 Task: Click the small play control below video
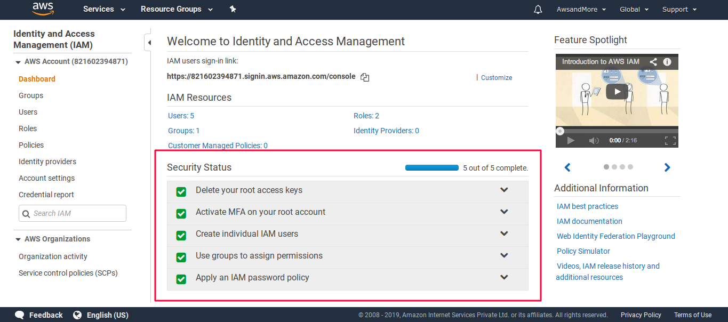point(571,141)
